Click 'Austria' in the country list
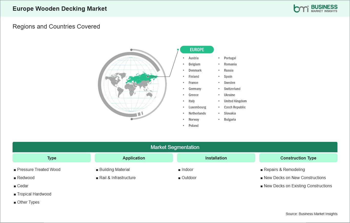 point(193,58)
